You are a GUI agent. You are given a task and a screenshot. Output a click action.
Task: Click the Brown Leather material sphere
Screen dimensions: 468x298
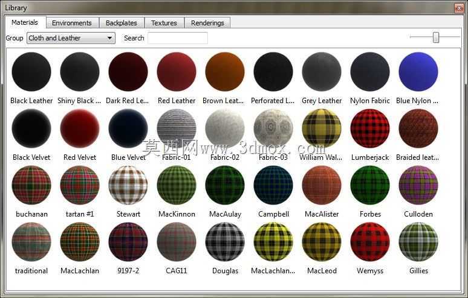pos(225,72)
